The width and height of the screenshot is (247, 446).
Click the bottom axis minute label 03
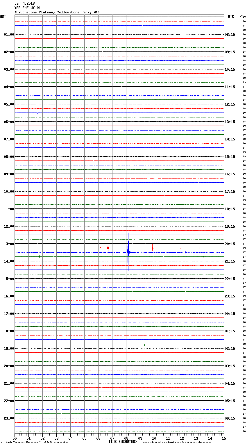56,438
